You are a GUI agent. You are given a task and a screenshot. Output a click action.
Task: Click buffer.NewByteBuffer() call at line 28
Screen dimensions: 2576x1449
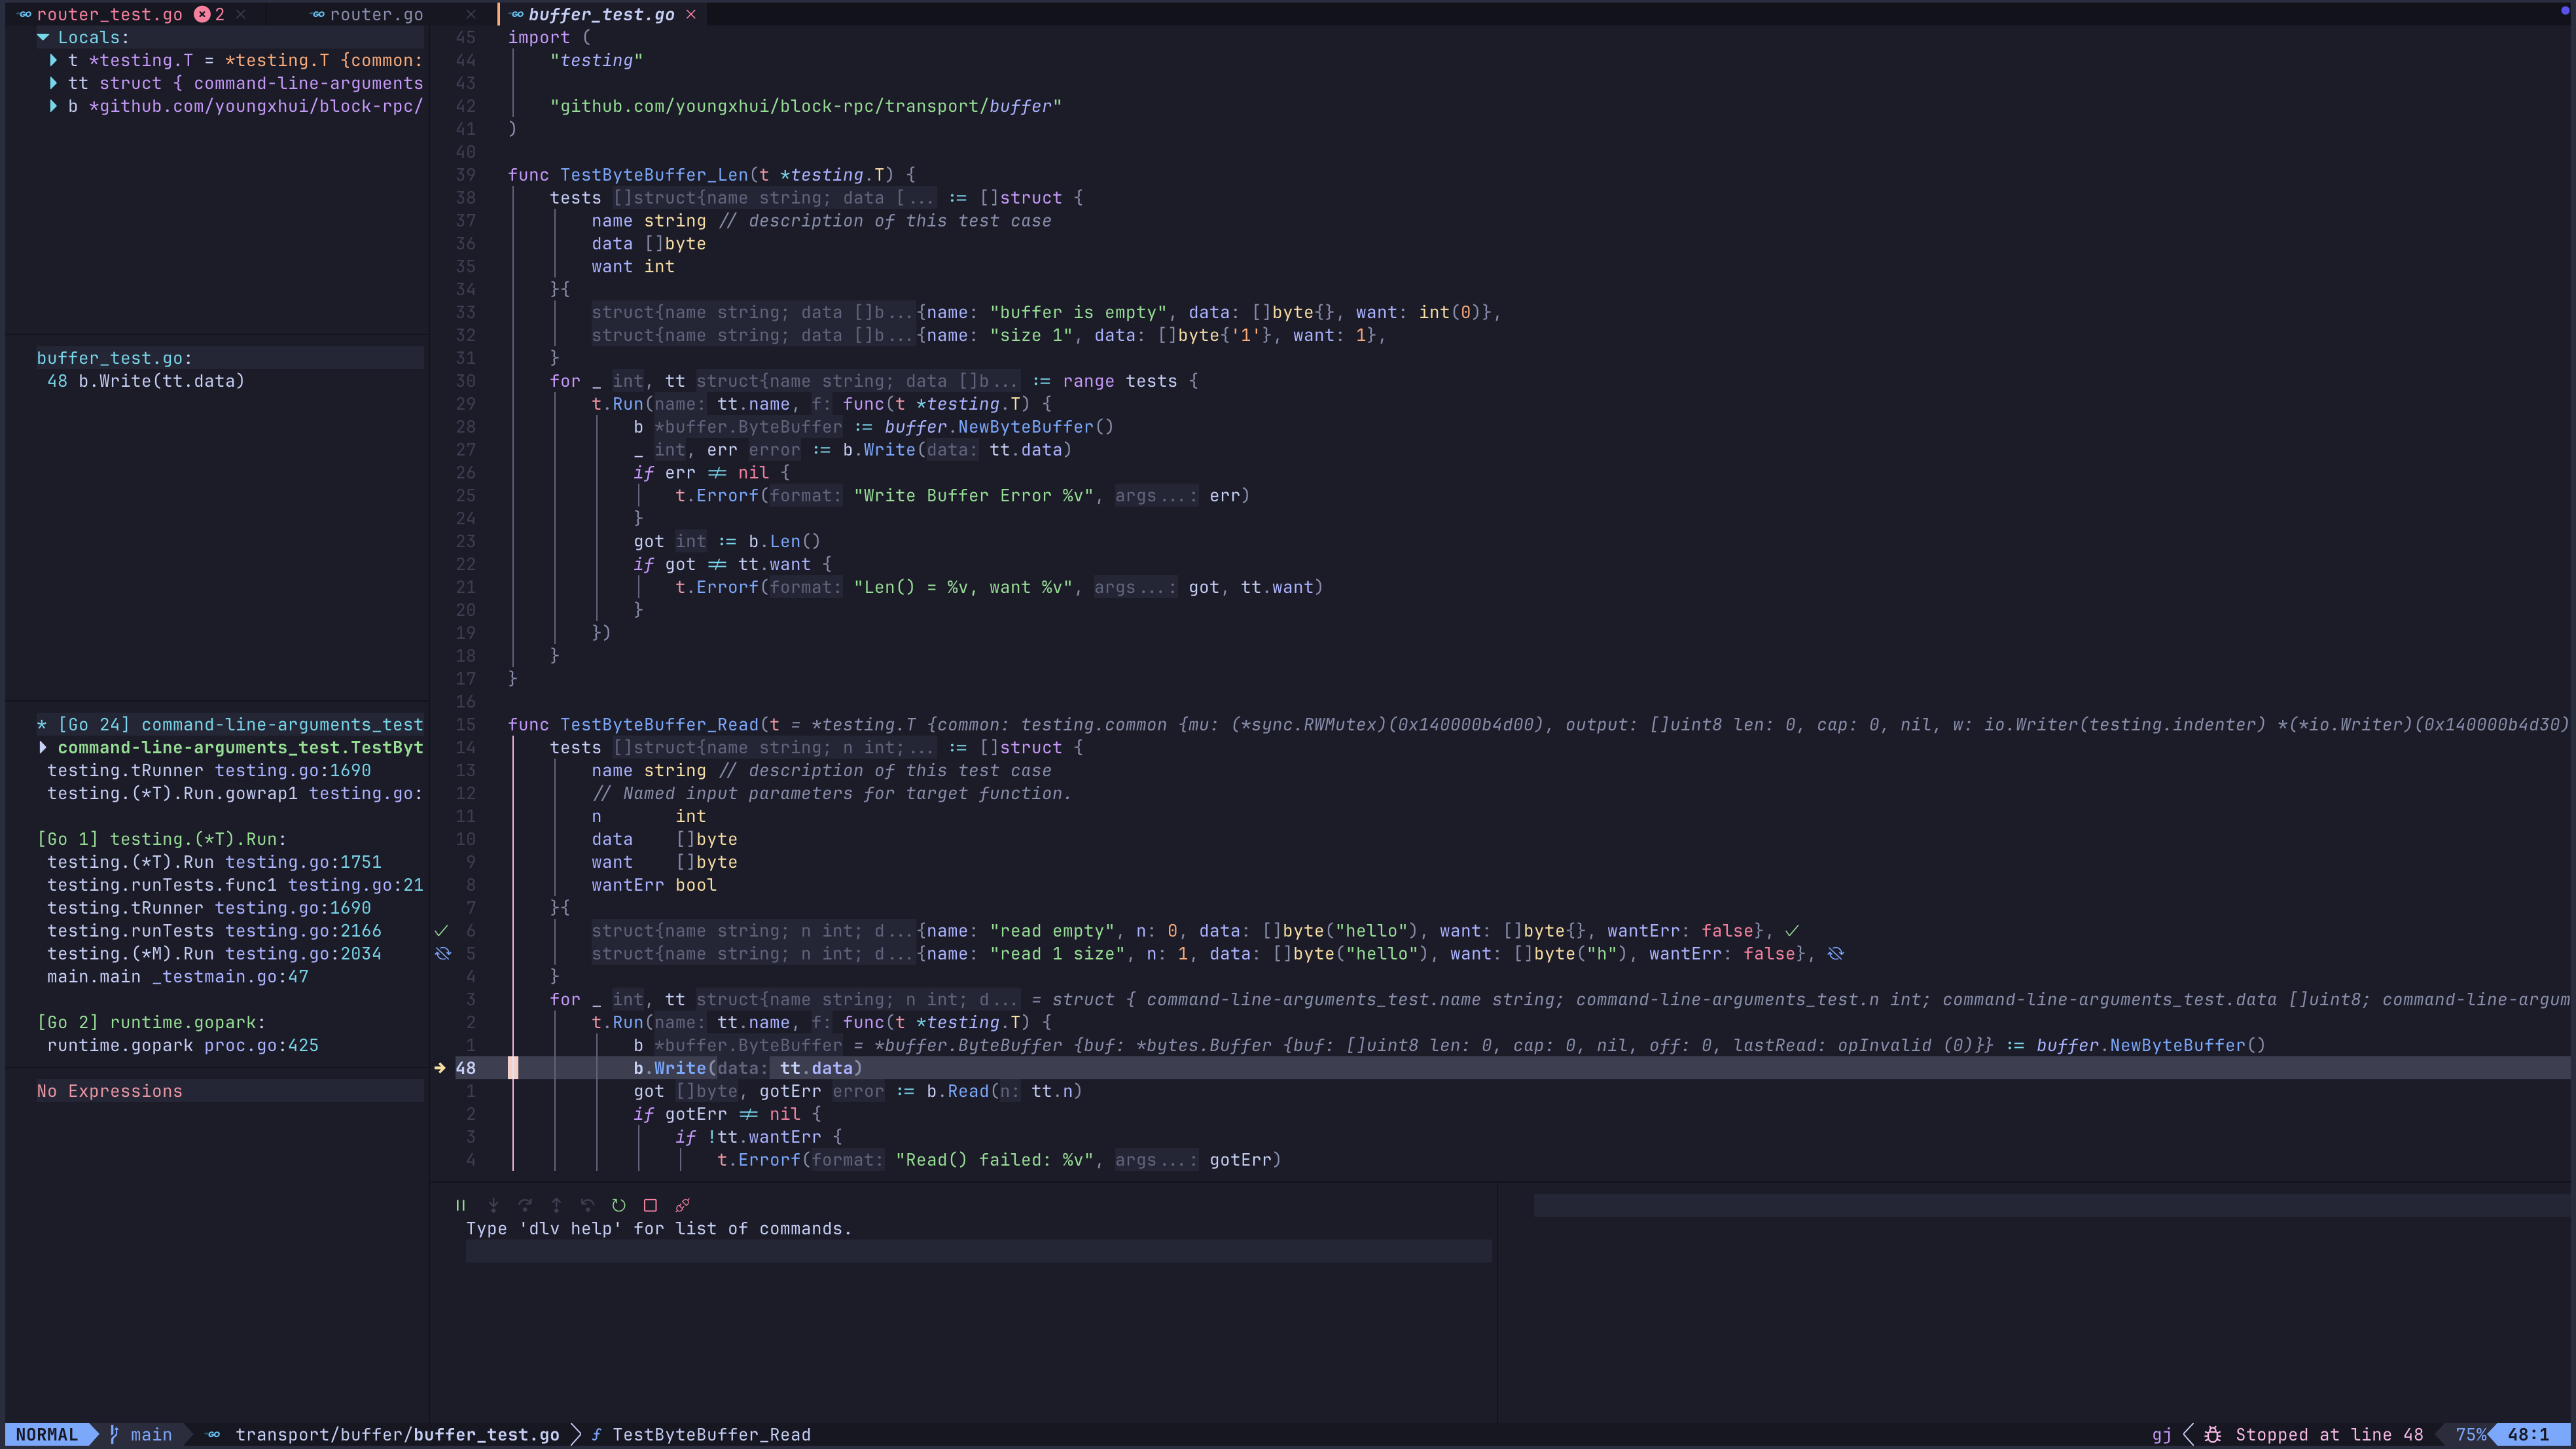pyautogui.click(x=998, y=427)
